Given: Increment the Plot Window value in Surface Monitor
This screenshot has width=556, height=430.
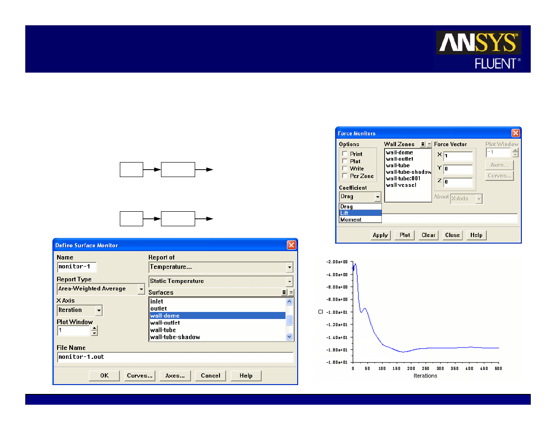Looking at the screenshot, I should pos(95,328).
